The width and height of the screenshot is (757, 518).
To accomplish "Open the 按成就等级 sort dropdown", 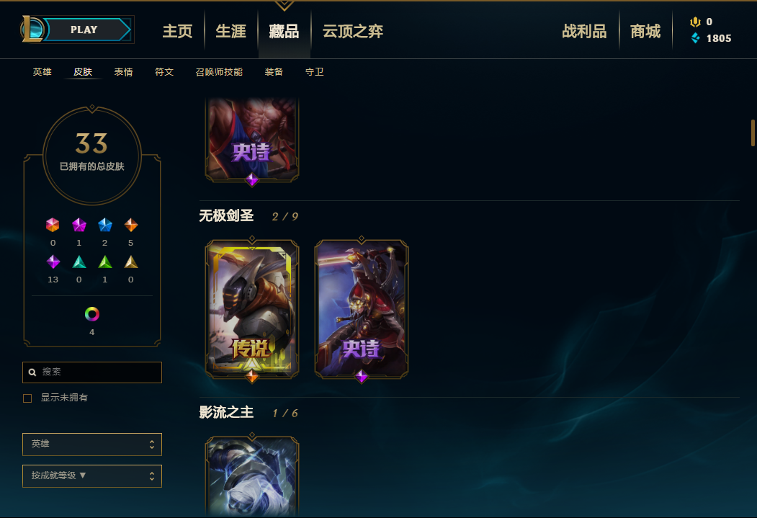I will (91, 476).
